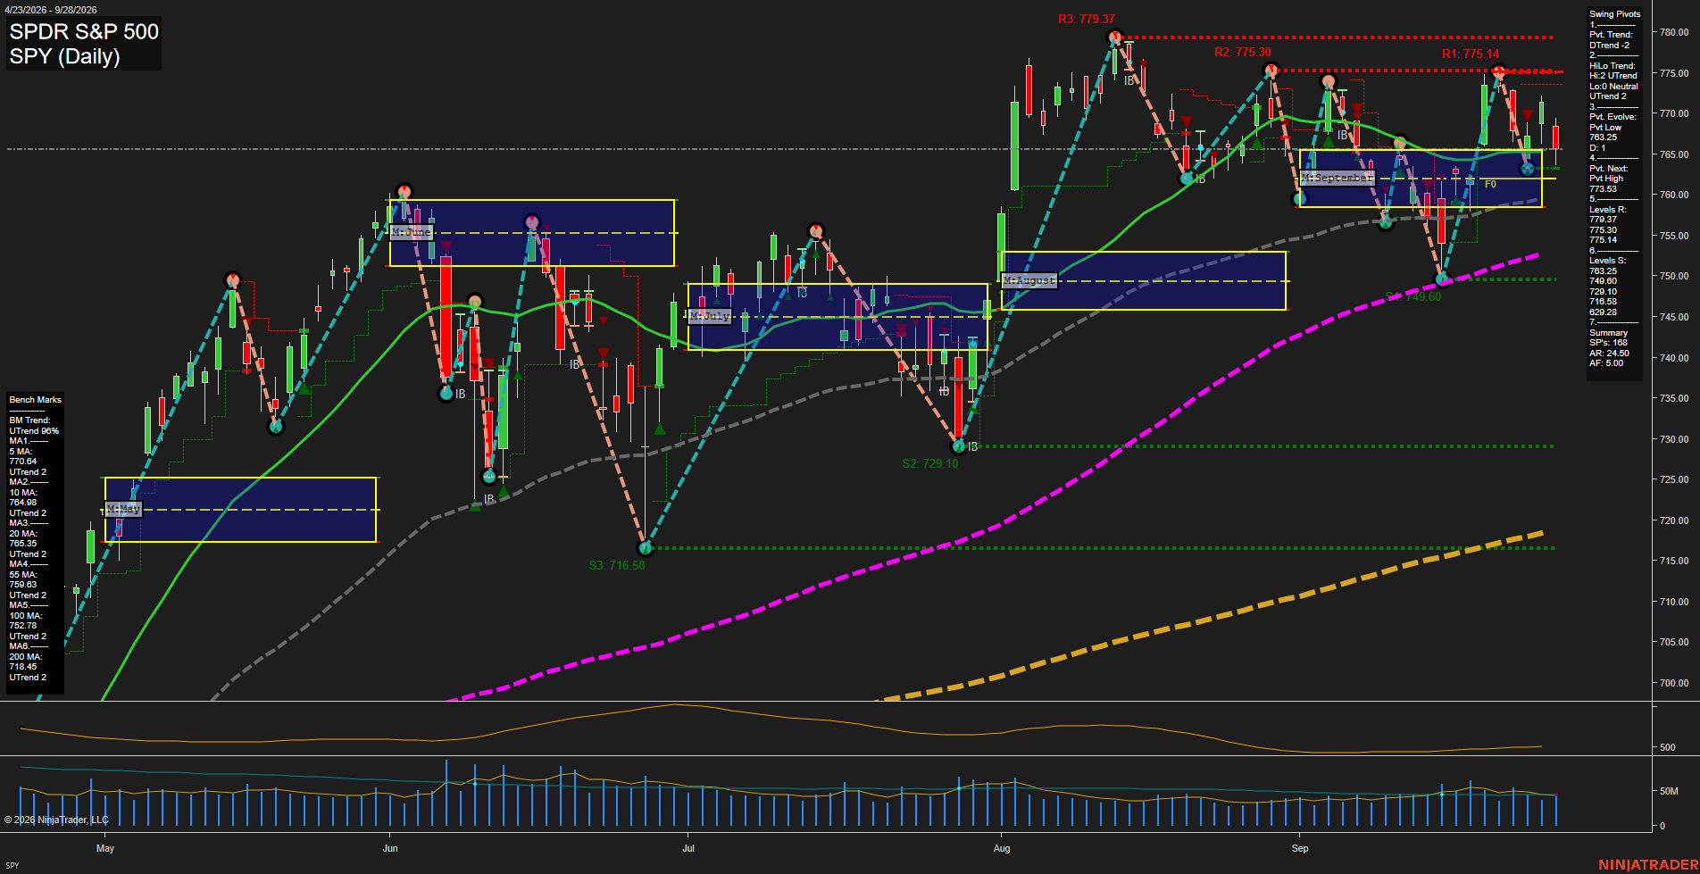Screen dimensions: 1700x874
Task: Click the June pivot high circle above M:June
Action: [x=404, y=192]
